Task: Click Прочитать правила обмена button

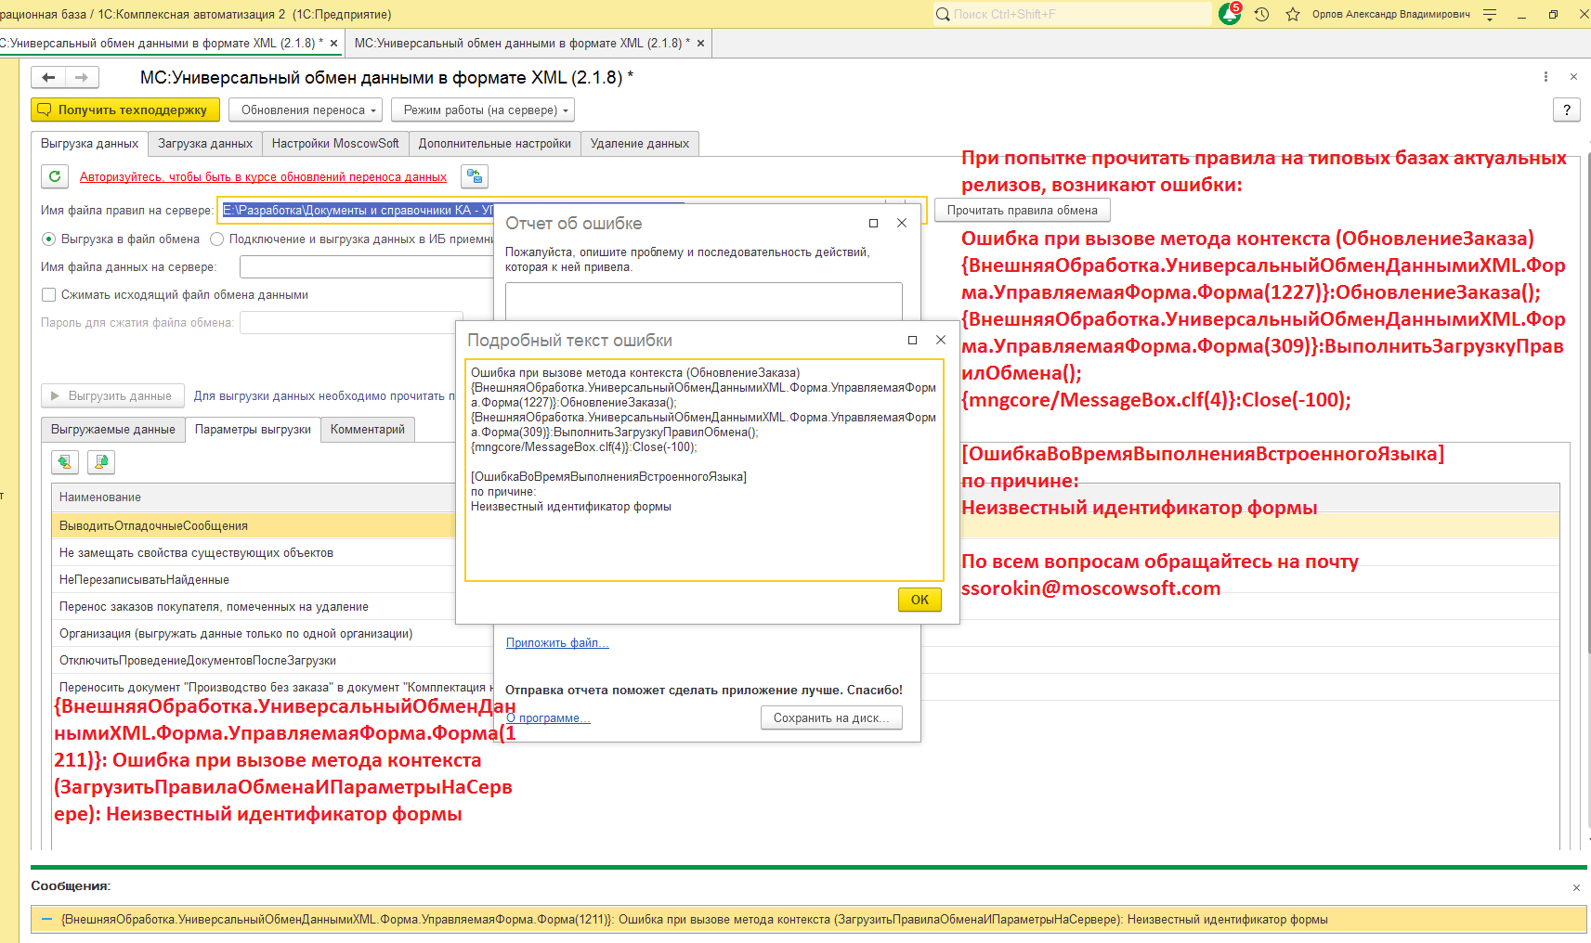Action: point(1023,211)
